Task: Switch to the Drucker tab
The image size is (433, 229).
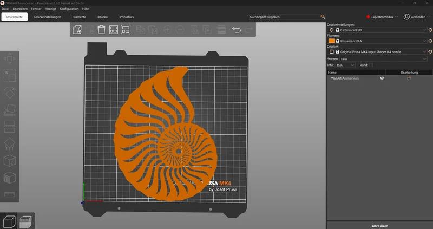Action: tap(103, 17)
